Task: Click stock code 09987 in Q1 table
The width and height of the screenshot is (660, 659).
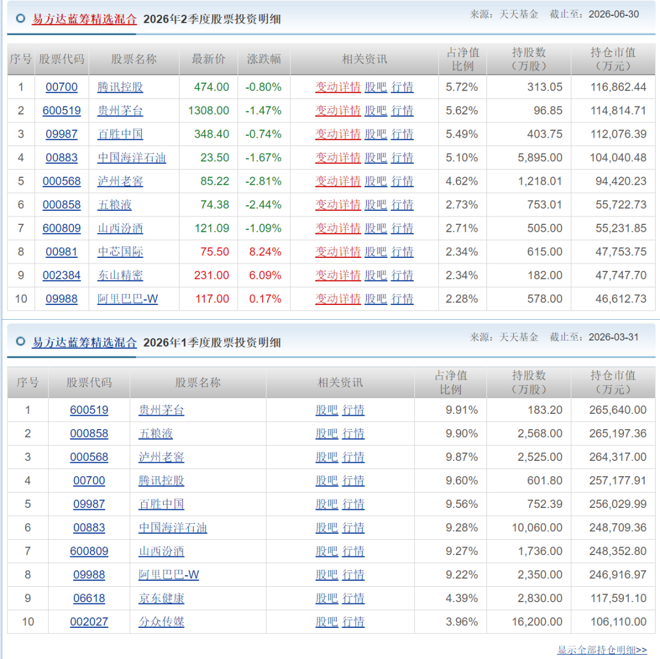Action: [x=89, y=504]
